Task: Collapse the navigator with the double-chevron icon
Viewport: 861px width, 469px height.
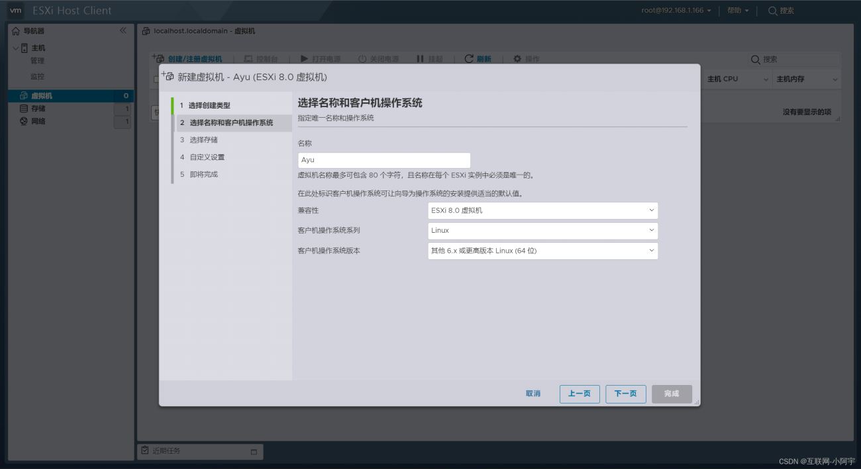Action: pos(123,31)
